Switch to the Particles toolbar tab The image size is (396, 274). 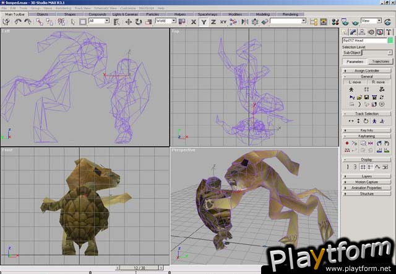tap(153, 14)
